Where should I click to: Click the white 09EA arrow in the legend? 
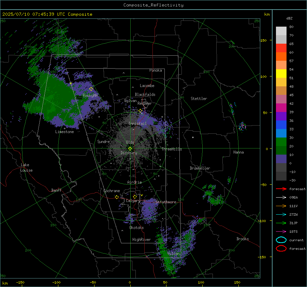pos(281,197)
